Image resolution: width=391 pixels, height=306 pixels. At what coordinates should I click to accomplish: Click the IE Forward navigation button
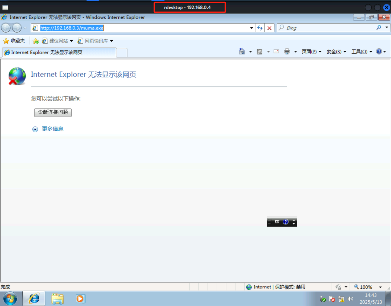pos(17,28)
